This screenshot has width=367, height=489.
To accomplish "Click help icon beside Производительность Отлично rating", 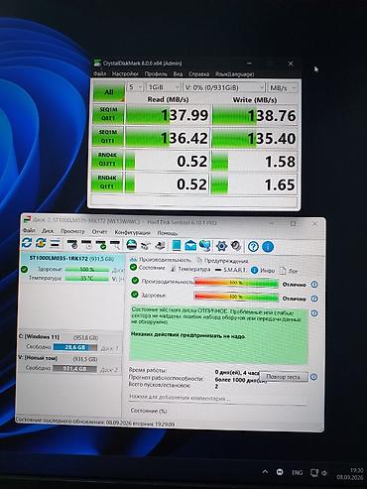I will coord(314,285).
